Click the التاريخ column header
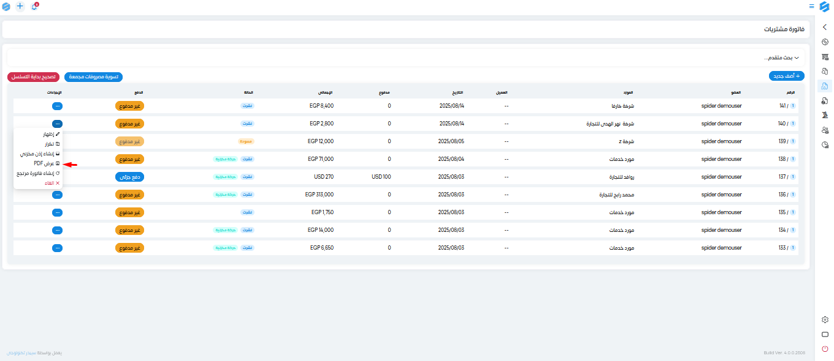The image size is (834, 361). (x=457, y=92)
